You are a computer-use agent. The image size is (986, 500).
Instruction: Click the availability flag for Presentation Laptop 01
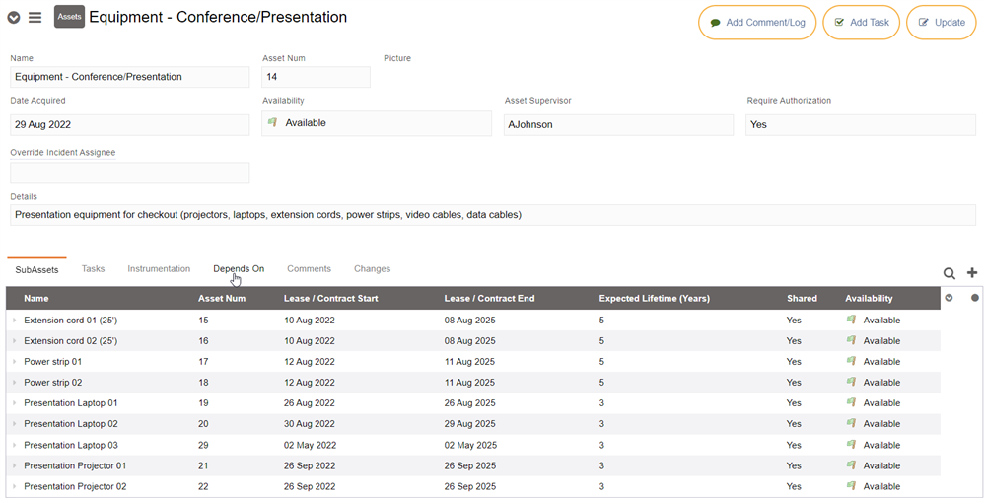851,402
